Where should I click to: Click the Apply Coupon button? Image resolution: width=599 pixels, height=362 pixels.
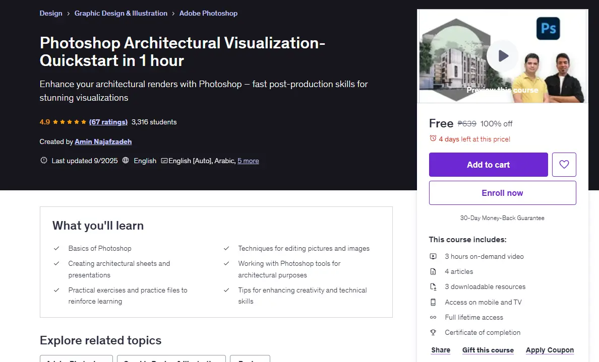pyautogui.click(x=550, y=350)
